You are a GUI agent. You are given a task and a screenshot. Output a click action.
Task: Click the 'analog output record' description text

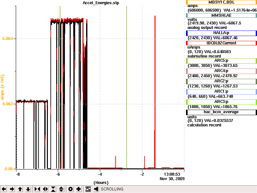tap(207, 28)
